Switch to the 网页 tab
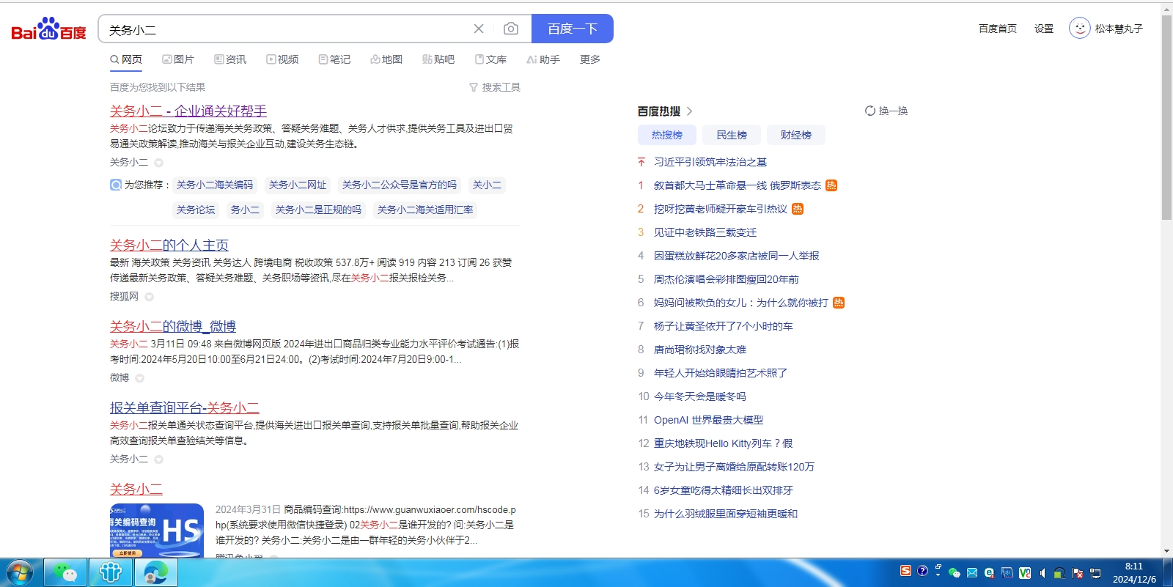This screenshot has width=1173, height=587. tap(126, 59)
